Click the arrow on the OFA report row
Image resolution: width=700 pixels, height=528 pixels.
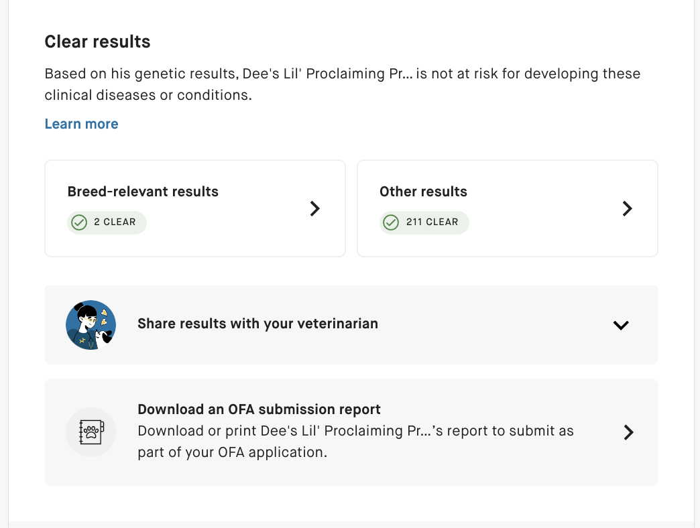pyautogui.click(x=628, y=432)
